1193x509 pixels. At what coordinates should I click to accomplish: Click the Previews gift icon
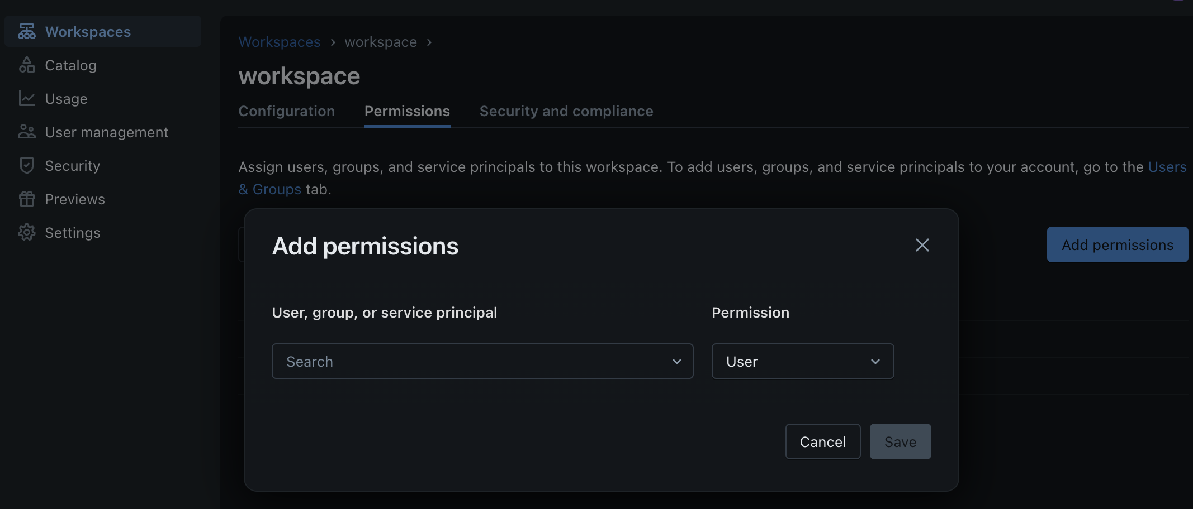coord(26,199)
